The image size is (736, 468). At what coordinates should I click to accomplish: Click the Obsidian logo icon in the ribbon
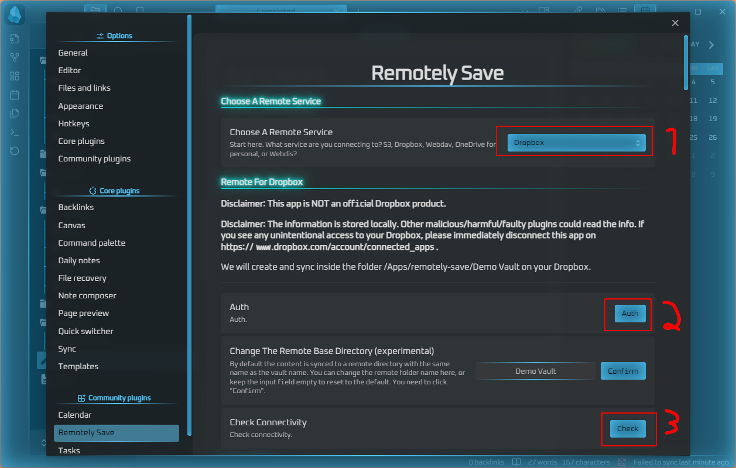click(15, 14)
